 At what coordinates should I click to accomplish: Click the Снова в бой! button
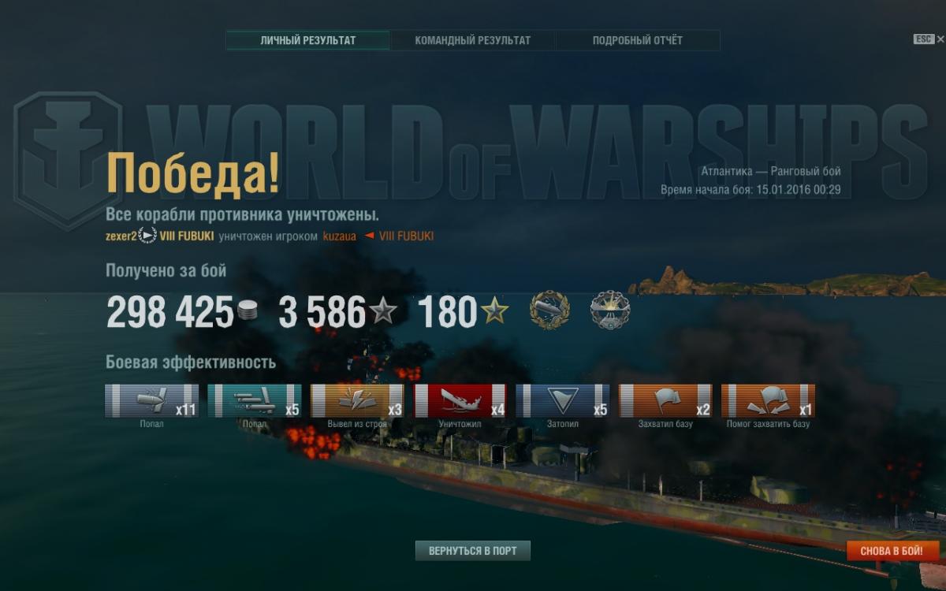893,551
